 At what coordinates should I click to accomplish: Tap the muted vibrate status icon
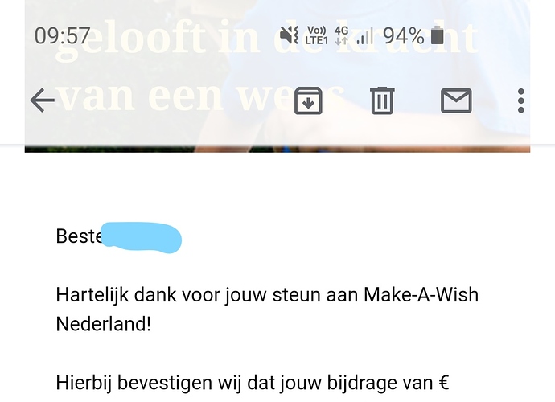[290, 35]
